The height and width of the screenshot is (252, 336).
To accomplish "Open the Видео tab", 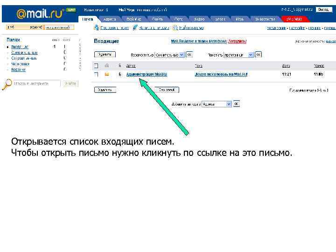I will coord(199,19).
